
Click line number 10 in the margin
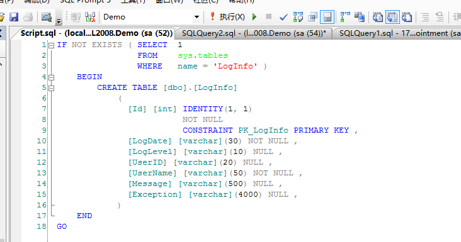(x=42, y=141)
